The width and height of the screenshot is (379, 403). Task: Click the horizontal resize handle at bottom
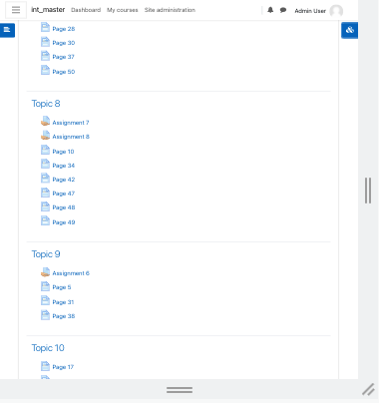pos(180,390)
